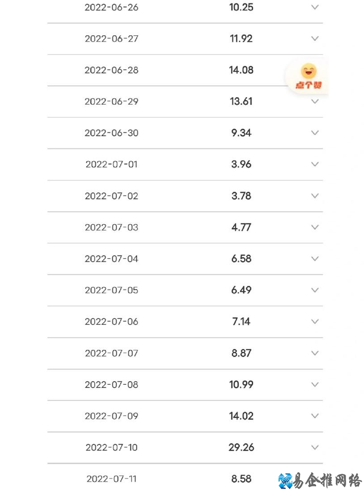Show details for 2022-07-02 entry
The image size is (364, 493).
pos(315,196)
